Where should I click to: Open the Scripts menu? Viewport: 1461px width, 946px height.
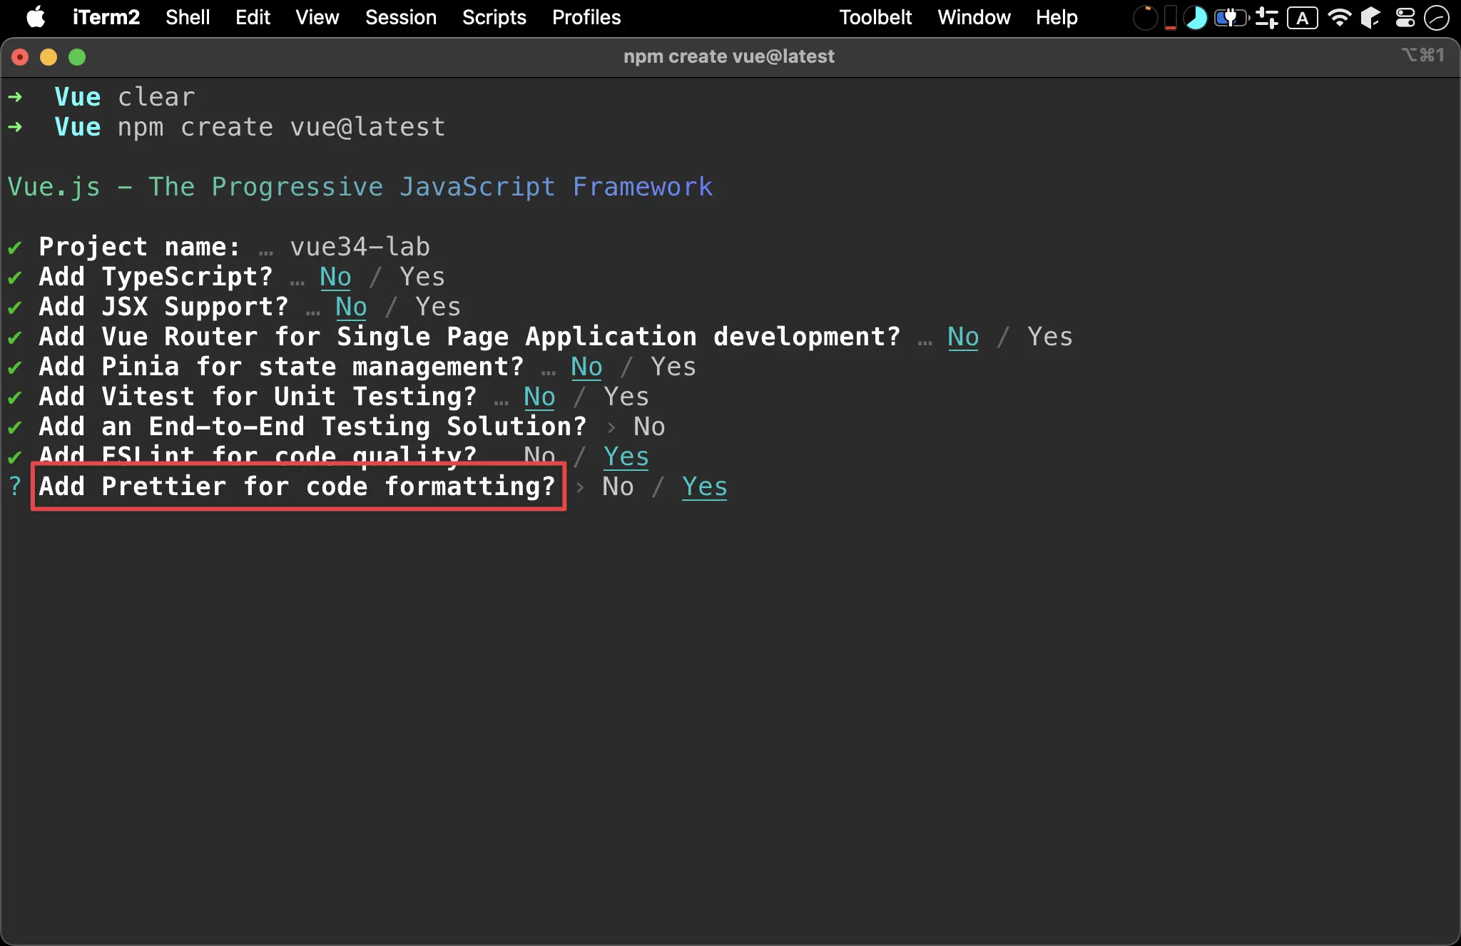pyautogui.click(x=494, y=17)
